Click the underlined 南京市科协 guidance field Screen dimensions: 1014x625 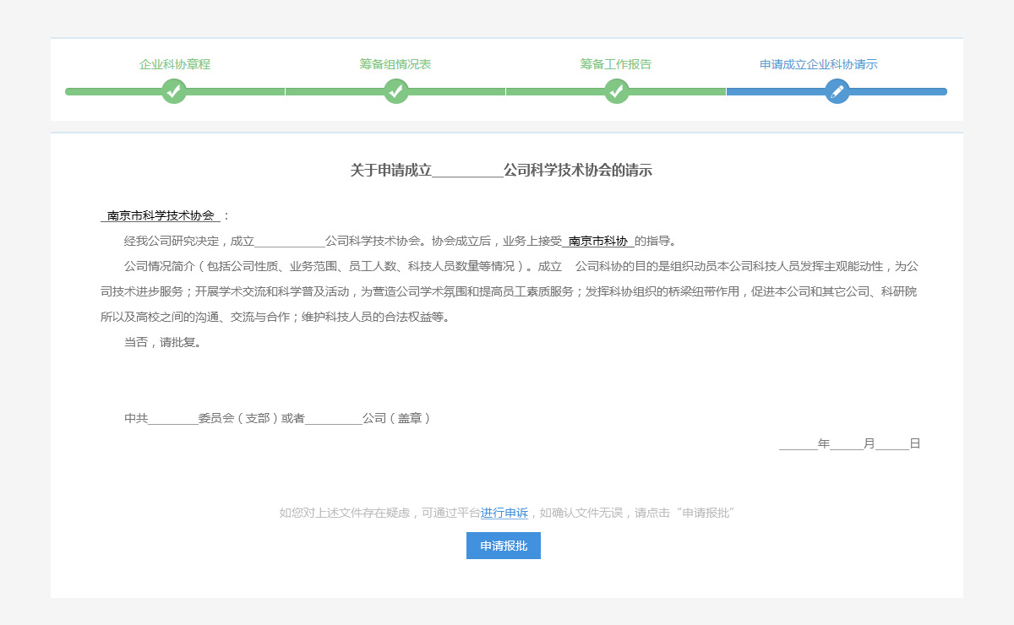(598, 242)
